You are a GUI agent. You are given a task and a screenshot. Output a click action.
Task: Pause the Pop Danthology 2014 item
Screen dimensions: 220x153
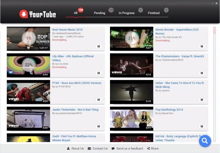(x=202, y=127)
